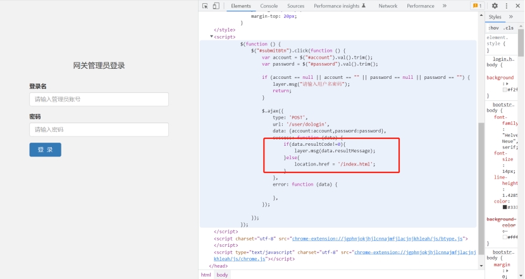The width and height of the screenshot is (525, 279).
Task: Click the layer.msg(data.resultMessage) line
Action: 335,151
